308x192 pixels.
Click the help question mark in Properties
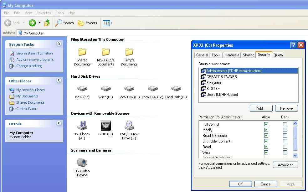coord(293,45)
